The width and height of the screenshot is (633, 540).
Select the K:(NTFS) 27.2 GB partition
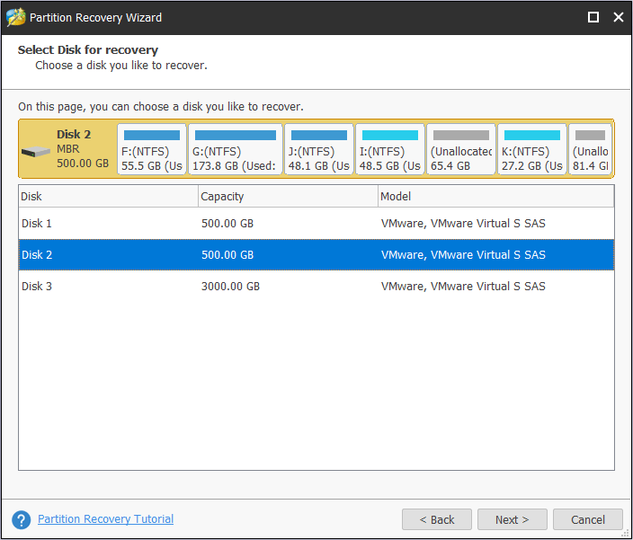532,149
